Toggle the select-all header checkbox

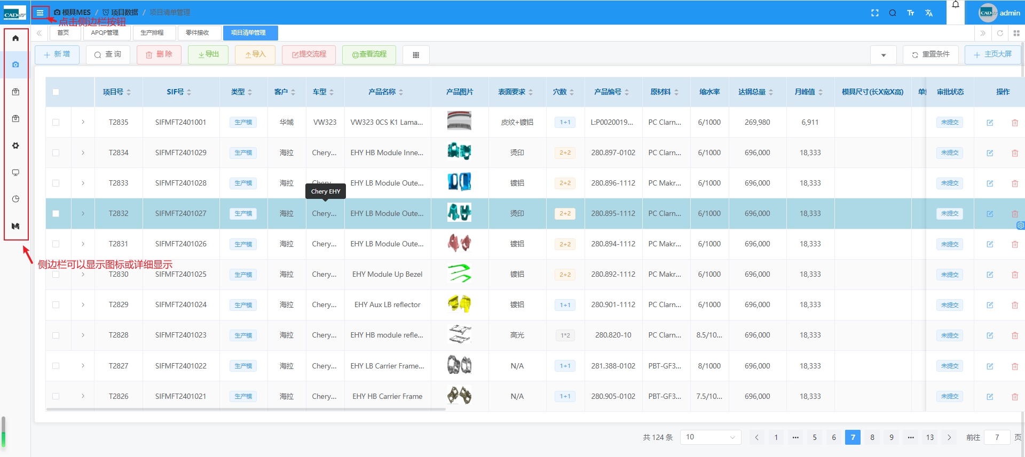tap(56, 92)
